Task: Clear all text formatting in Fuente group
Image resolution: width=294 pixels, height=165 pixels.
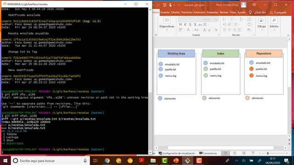Action: click(216, 30)
